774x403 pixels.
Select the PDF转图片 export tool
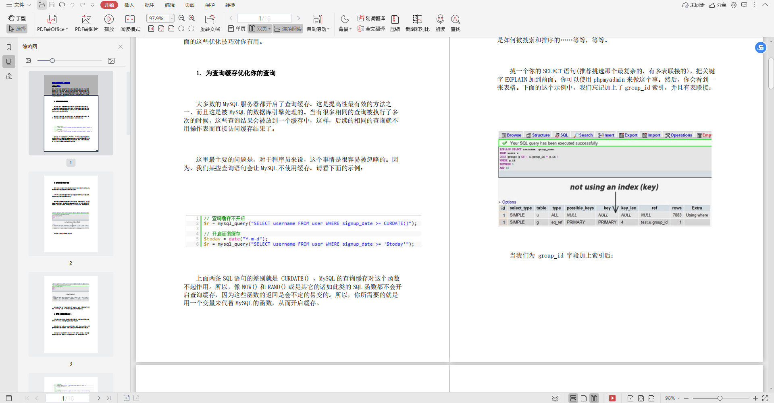(x=86, y=23)
